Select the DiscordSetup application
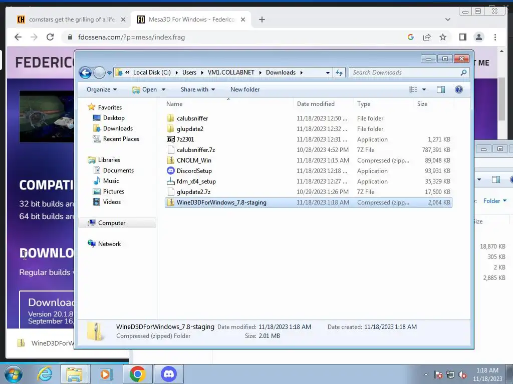 (x=194, y=171)
